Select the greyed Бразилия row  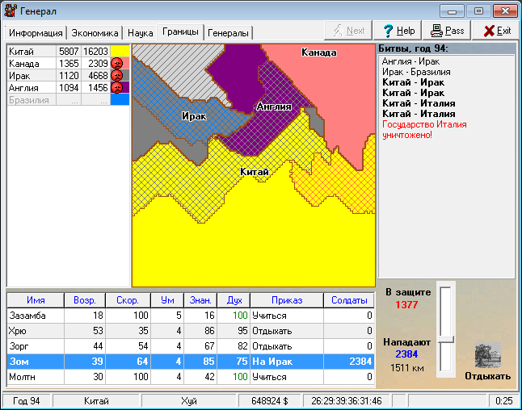point(68,100)
